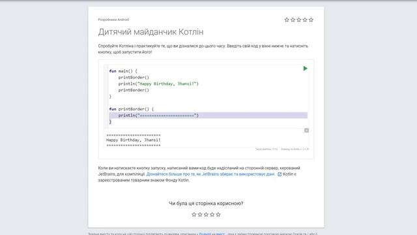417x235 pixels.
Task: Rate page four stars under 'Чи була ця сторінка корисною?'
Action: (x=212, y=215)
